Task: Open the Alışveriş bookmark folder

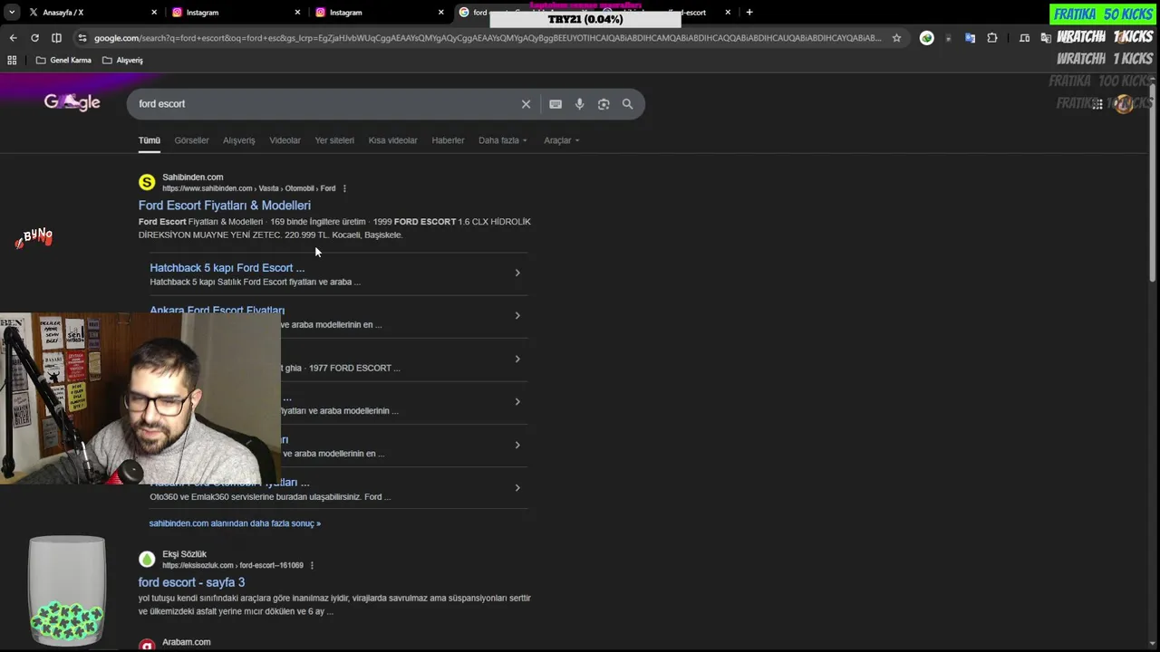Action: click(x=122, y=60)
